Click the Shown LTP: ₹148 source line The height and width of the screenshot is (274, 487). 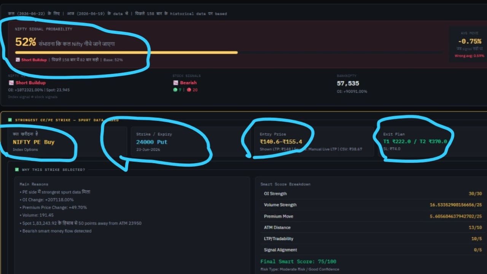(x=311, y=149)
